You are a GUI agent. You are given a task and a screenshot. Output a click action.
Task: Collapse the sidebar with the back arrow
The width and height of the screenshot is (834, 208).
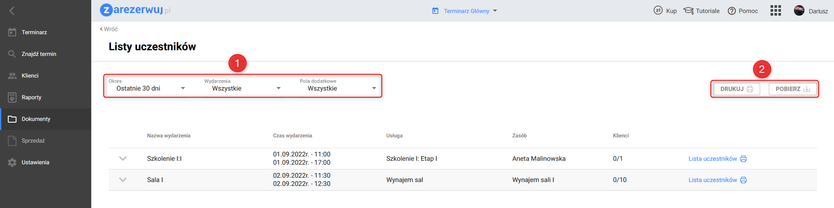pos(12,11)
